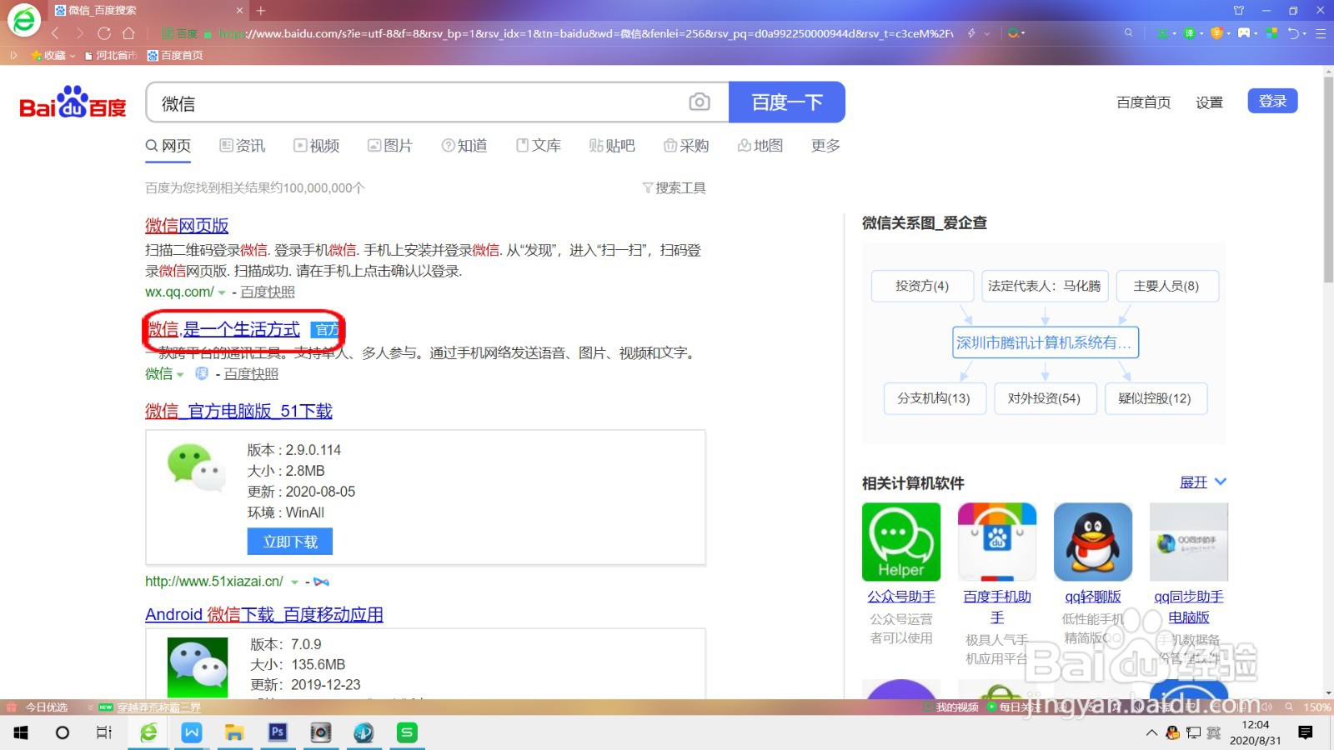
Task: Open File Explorer from the taskbar
Action: tap(234, 732)
